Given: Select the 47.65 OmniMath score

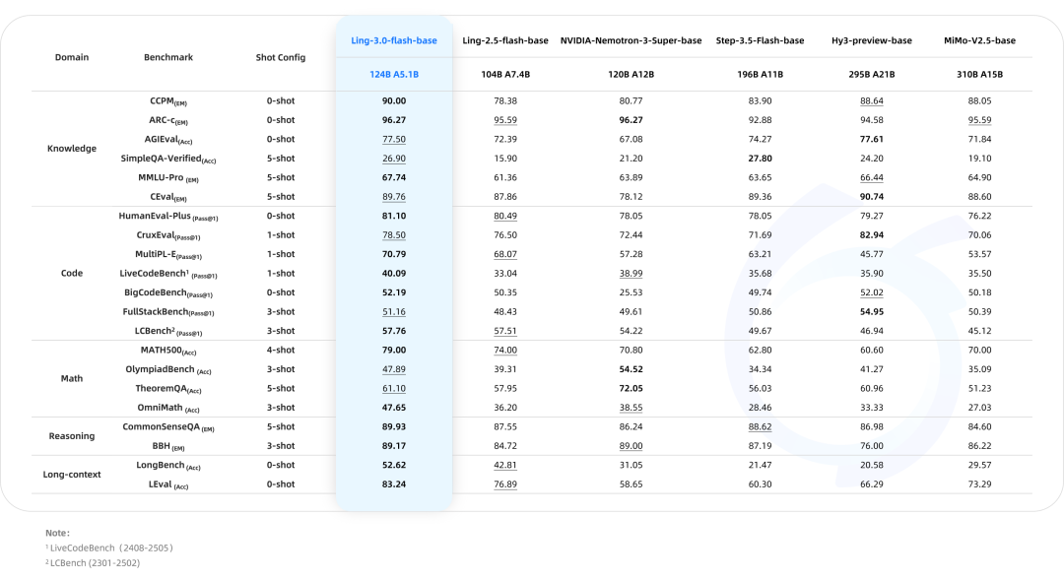Looking at the screenshot, I should click(x=393, y=408).
